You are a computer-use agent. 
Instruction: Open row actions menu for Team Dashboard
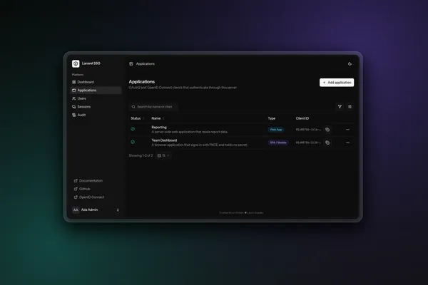pos(347,142)
